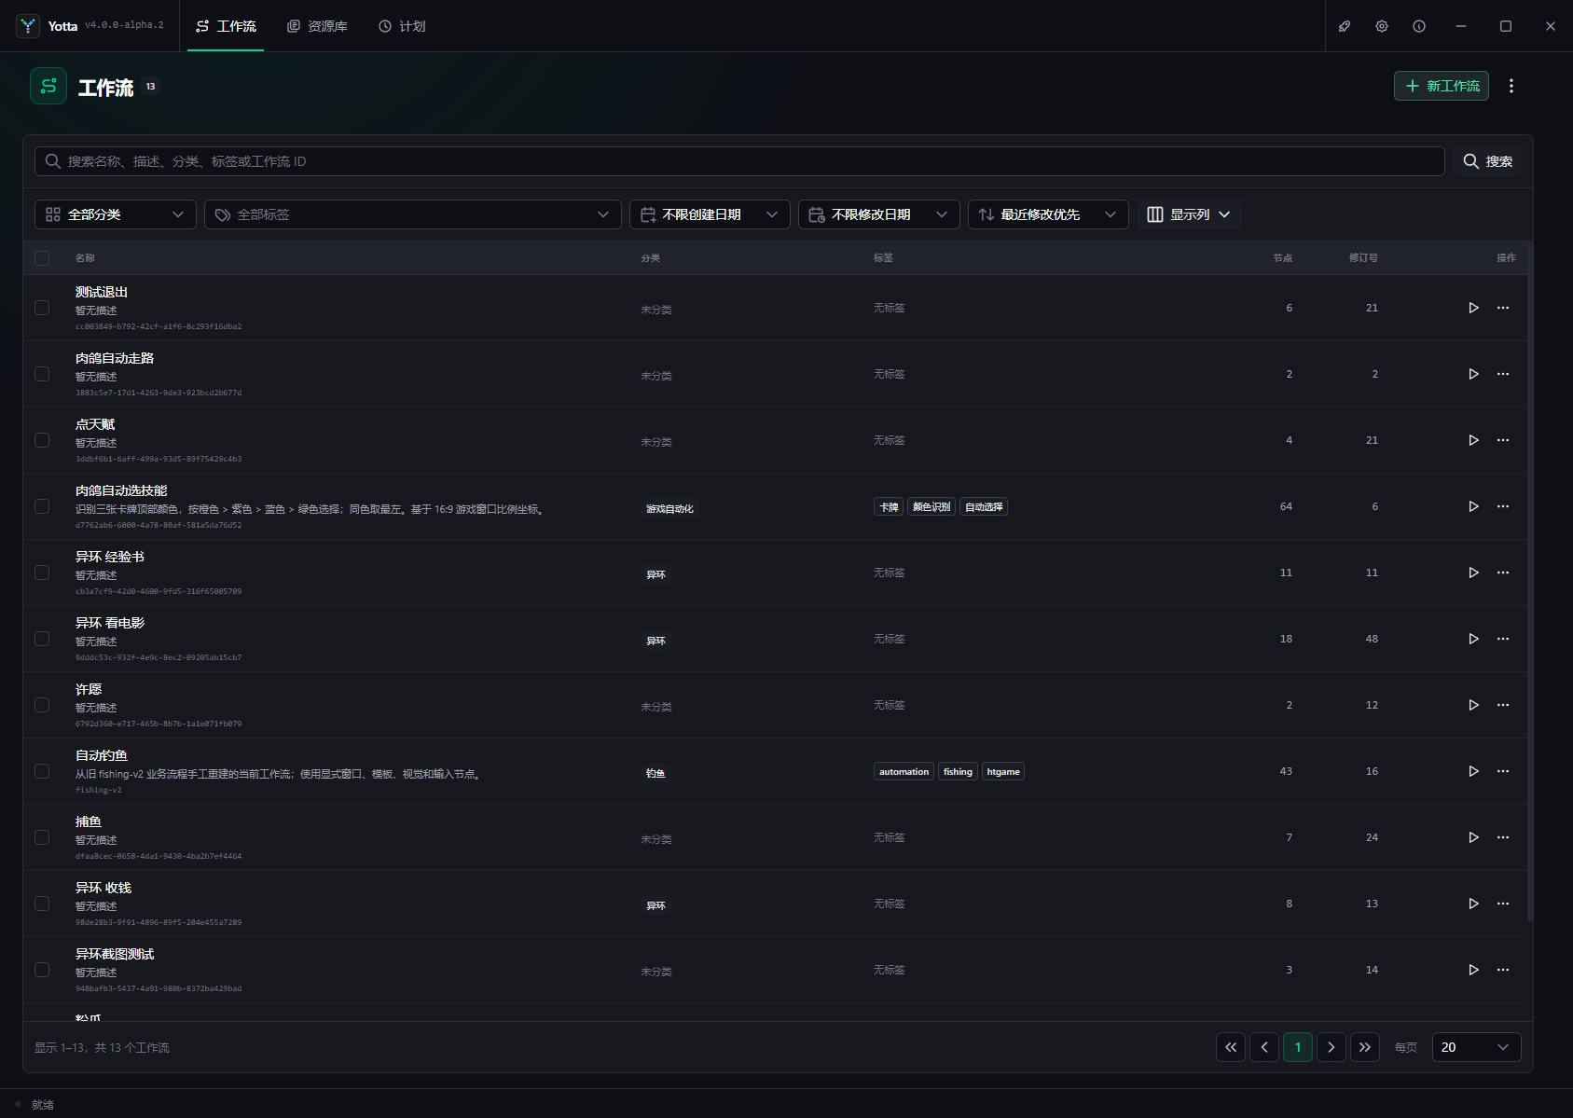Go to the previous page arrow
This screenshot has height=1118, width=1573.
[1264, 1047]
